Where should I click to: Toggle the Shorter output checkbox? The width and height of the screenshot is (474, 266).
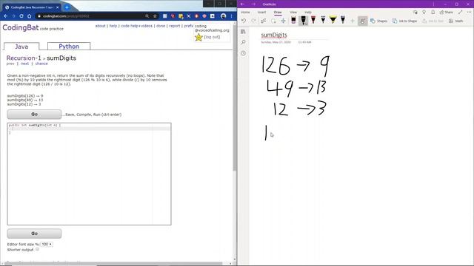click(37, 250)
